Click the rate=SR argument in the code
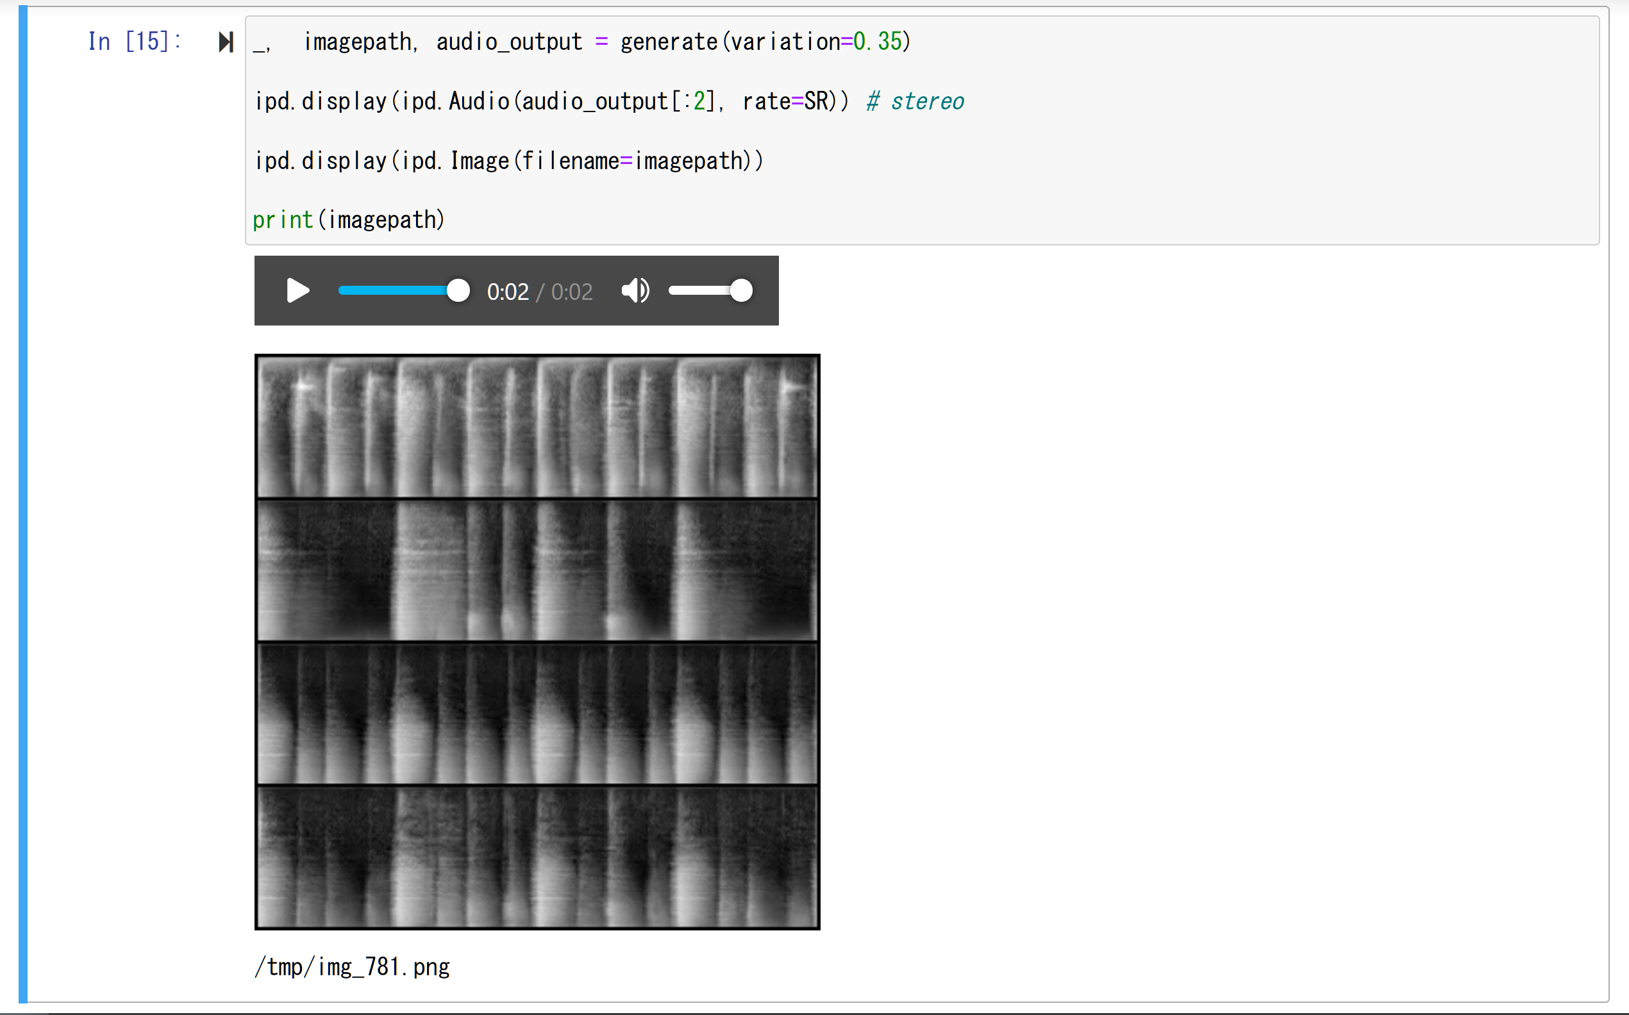 (785, 101)
